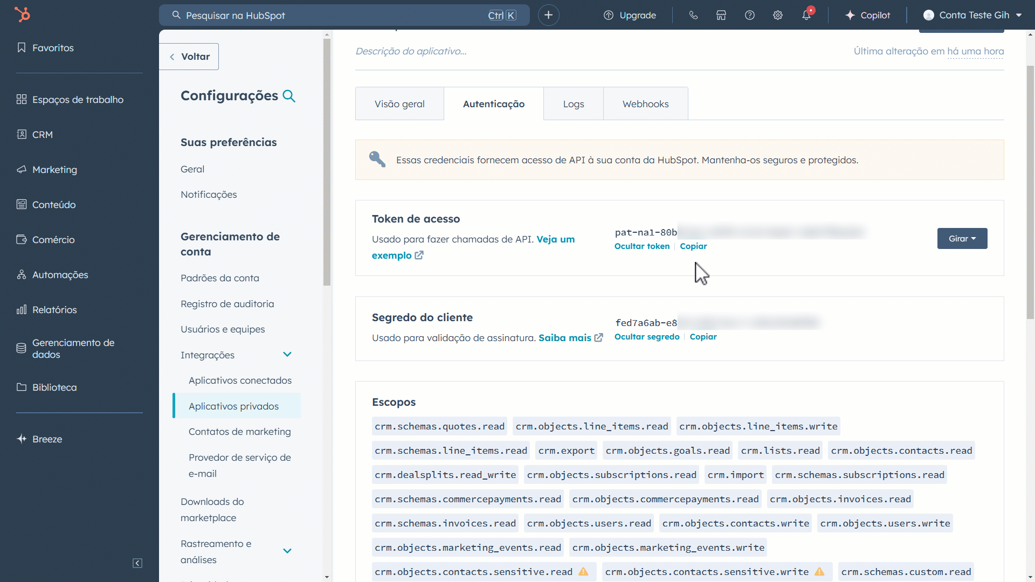
Task: Open Breeze from the sidebar
Action: point(47,439)
